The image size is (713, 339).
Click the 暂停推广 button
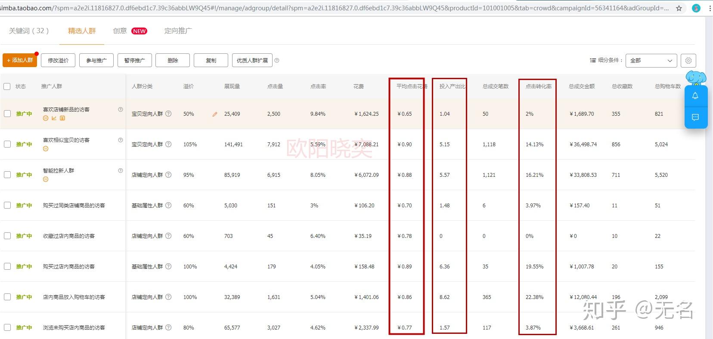pyautogui.click(x=135, y=60)
